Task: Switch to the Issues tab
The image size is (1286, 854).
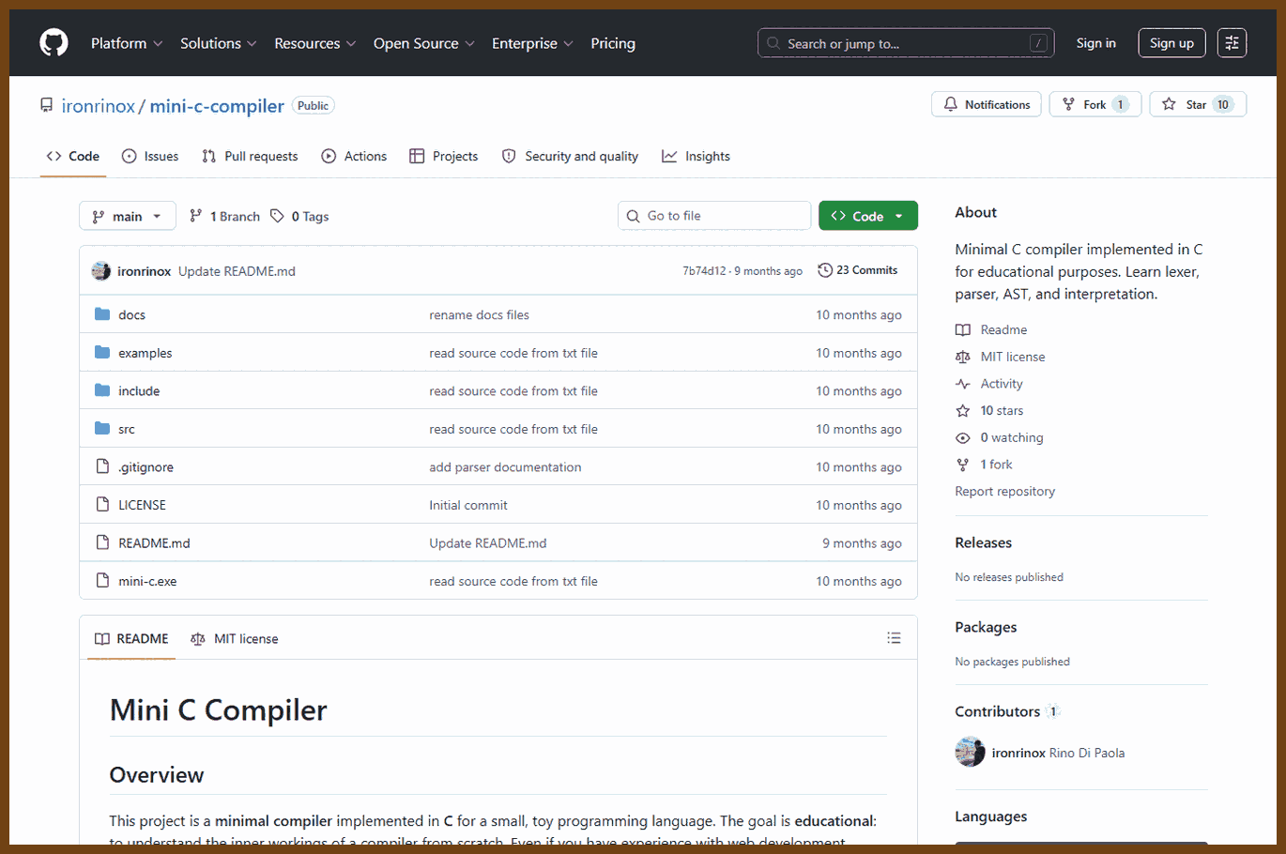Action: [150, 156]
